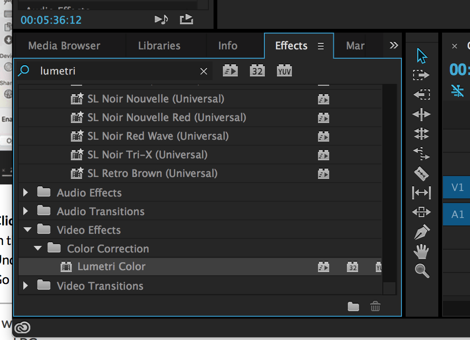This screenshot has height=340, width=470.
Task: Expand the Audio Effects folder
Action: pos(26,192)
